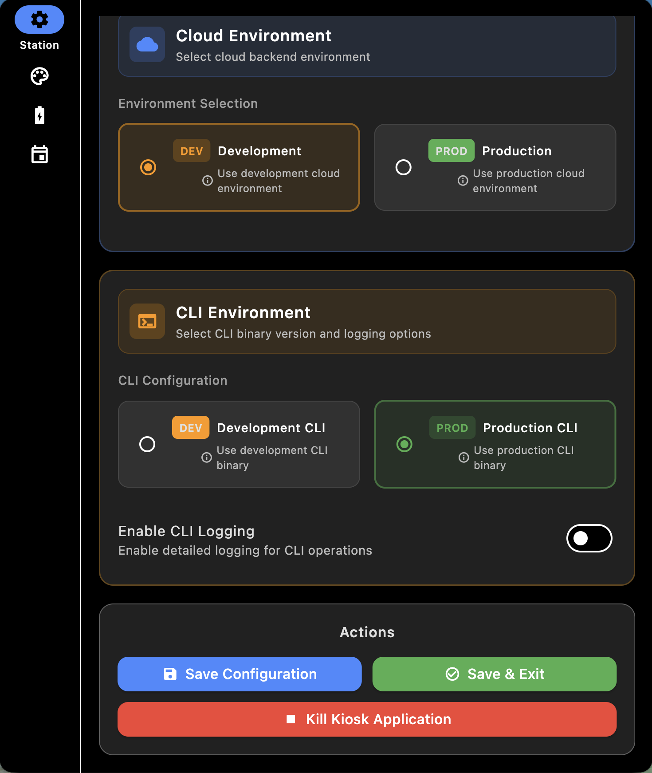
Task: Click the Enable CLI Logging label
Action: [187, 531]
